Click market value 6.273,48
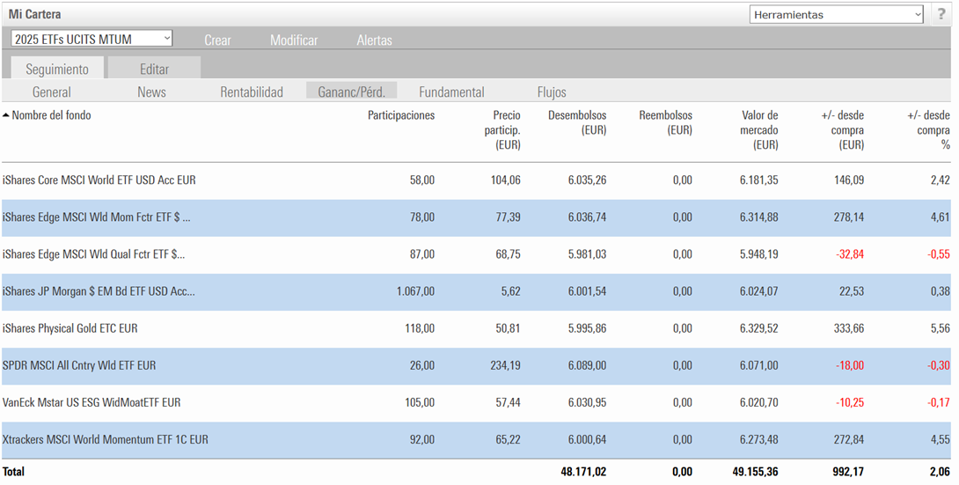The image size is (959, 485). pyautogui.click(x=759, y=439)
